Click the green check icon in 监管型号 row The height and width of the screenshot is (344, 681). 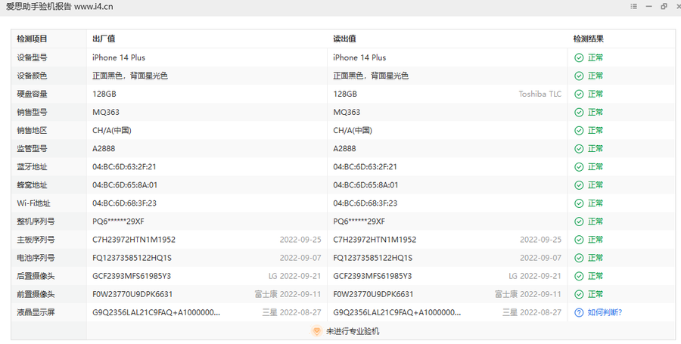tap(579, 149)
